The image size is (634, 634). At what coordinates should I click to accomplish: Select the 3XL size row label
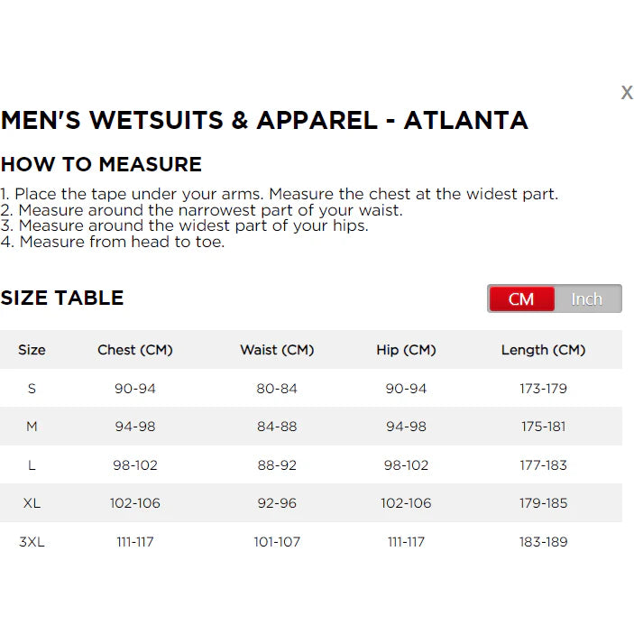click(32, 542)
